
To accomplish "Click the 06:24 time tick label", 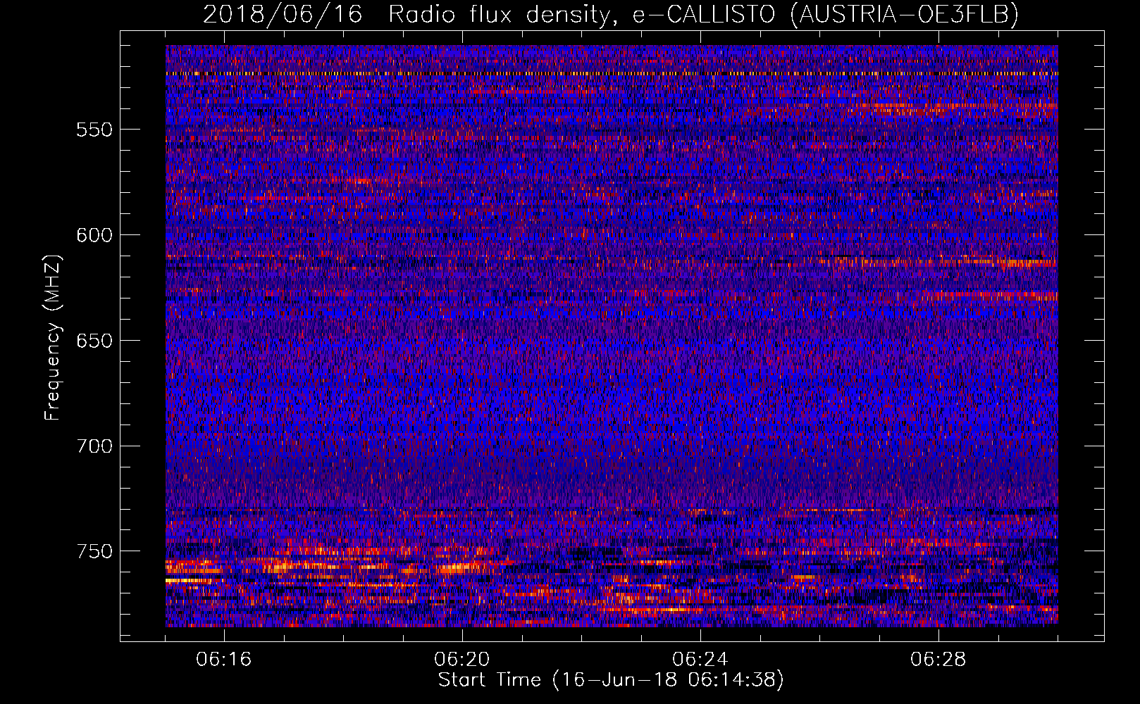I will click(x=700, y=660).
